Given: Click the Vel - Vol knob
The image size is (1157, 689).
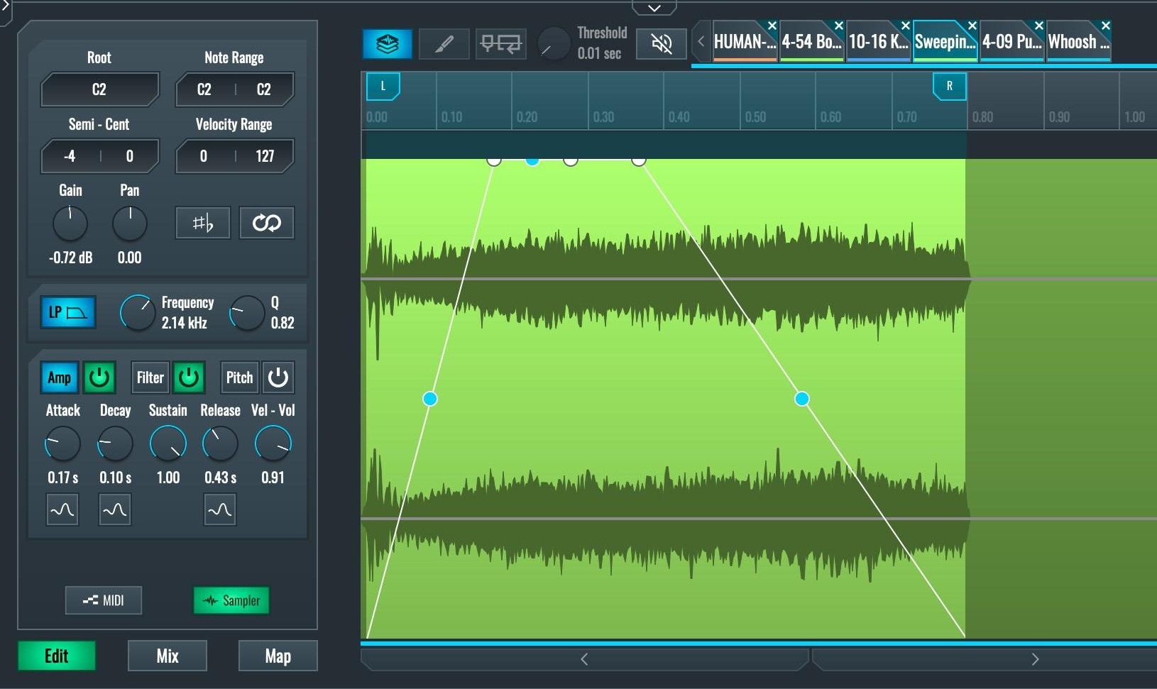Looking at the screenshot, I should click(x=273, y=444).
